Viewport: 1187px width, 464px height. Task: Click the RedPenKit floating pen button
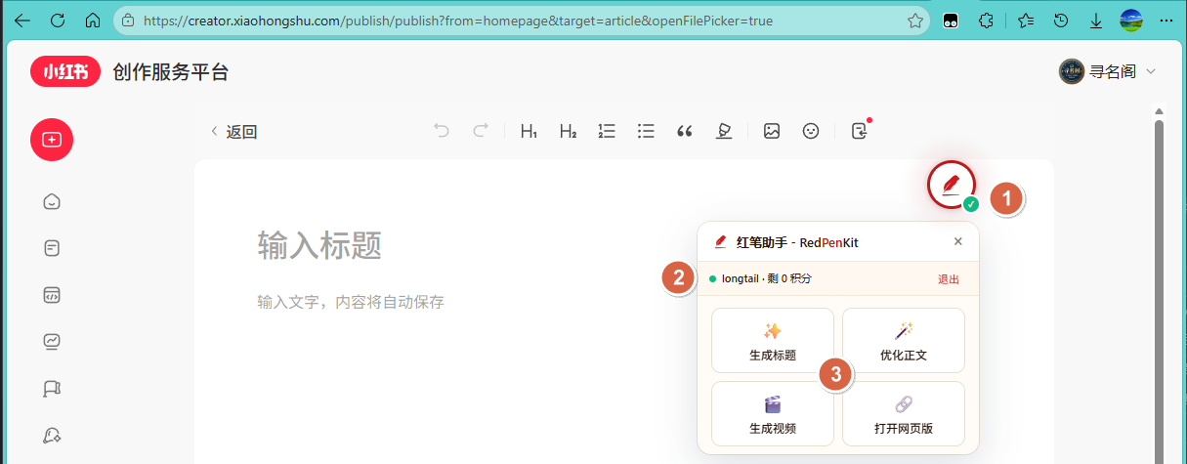pos(952,183)
